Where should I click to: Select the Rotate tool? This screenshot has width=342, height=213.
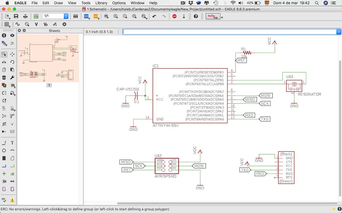click(x=12, y=62)
